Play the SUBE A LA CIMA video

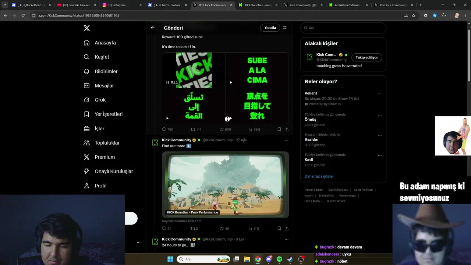[231, 82]
